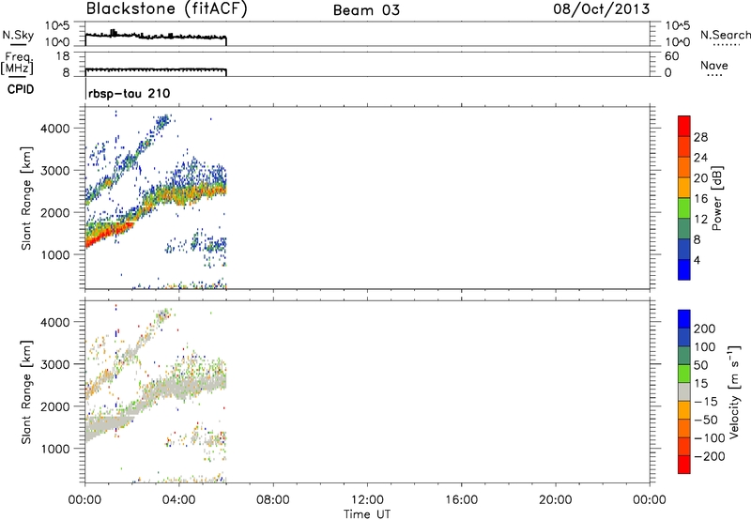Click the '12:00' time axis label
The height and width of the screenshot is (520, 751).
[367, 500]
